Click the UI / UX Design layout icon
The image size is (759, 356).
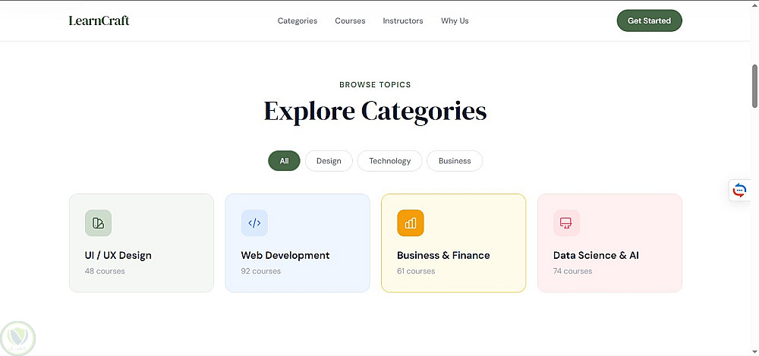(98, 223)
